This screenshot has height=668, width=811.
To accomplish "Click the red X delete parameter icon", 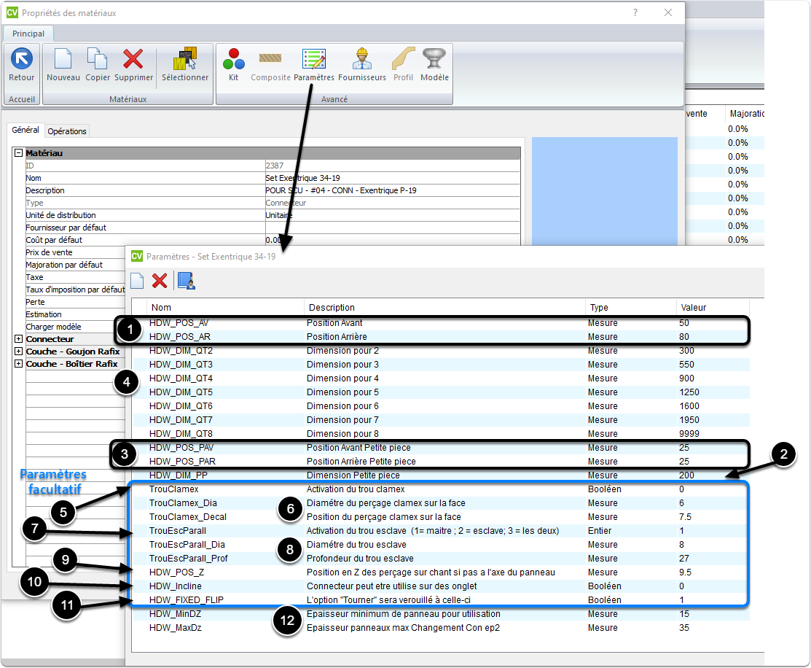I will click(160, 281).
